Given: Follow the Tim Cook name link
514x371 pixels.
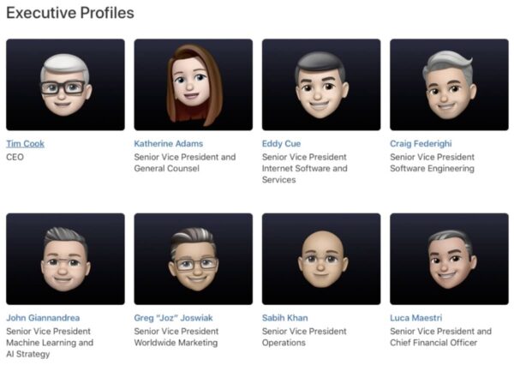Looking at the screenshot, I should (x=25, y=144).
